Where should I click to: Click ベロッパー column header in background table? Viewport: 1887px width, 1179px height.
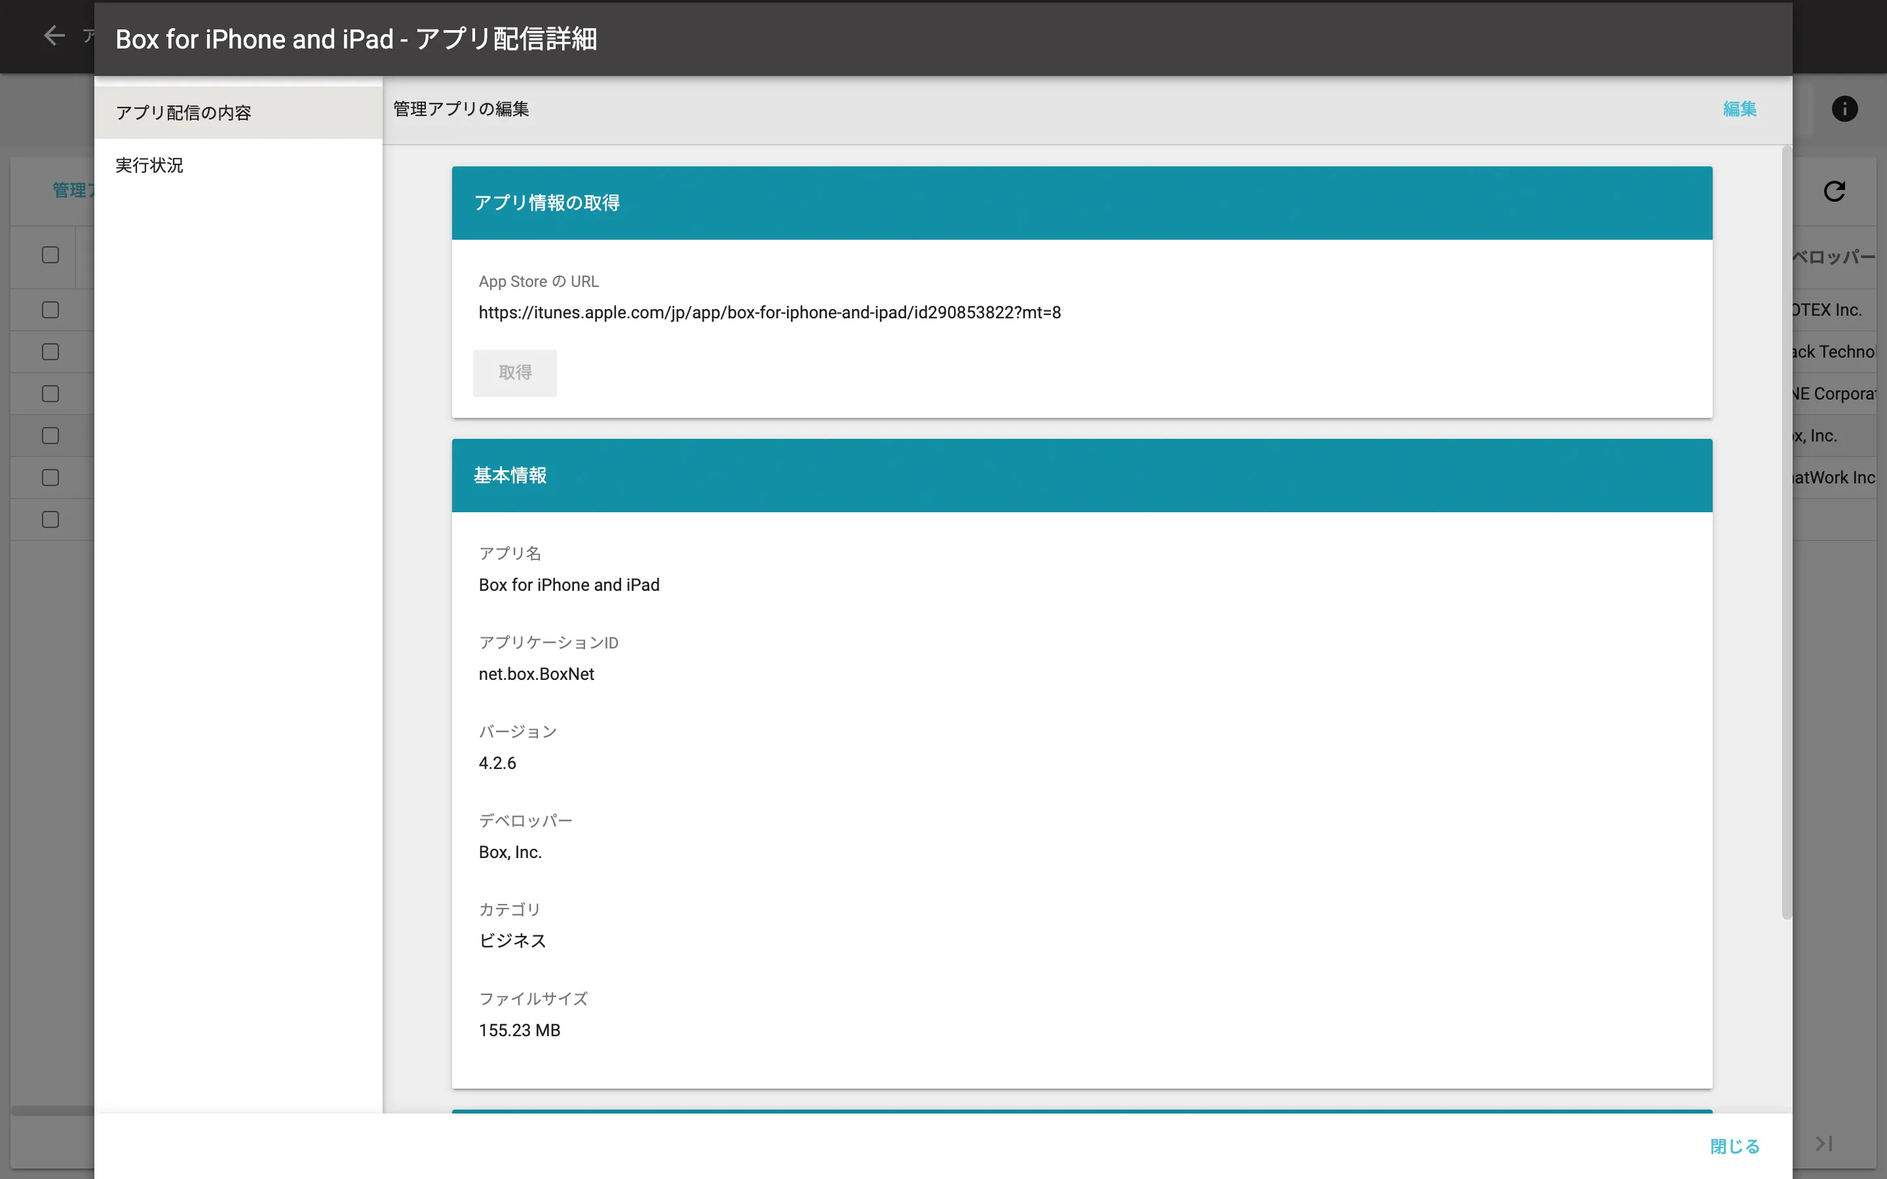1834,257
